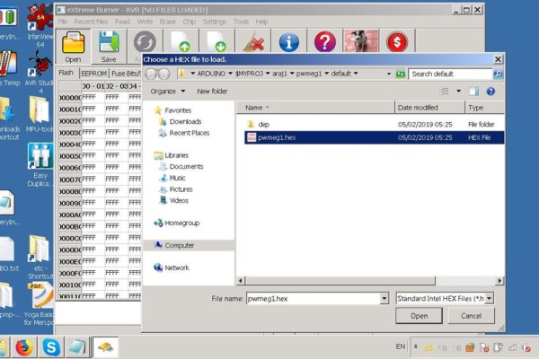
Task: Click the search magnifier icon in dialog
Action: pyautogui.click(x=498, y=74)
